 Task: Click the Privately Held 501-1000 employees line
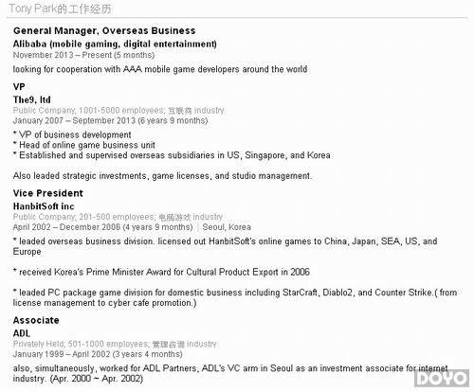point(115,344)
